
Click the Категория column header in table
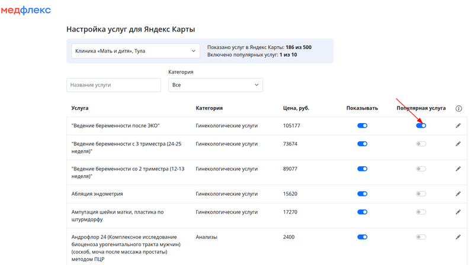[x=209, y=108]
